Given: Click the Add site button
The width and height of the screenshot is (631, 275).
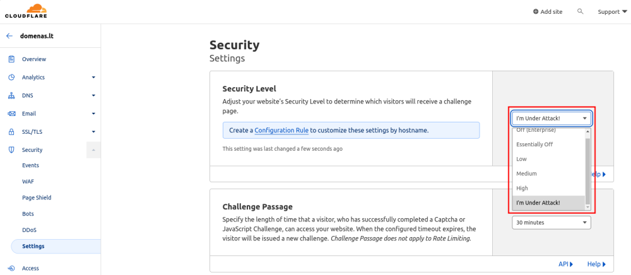Looking at the screenshot, I should [x=548, y=11].
